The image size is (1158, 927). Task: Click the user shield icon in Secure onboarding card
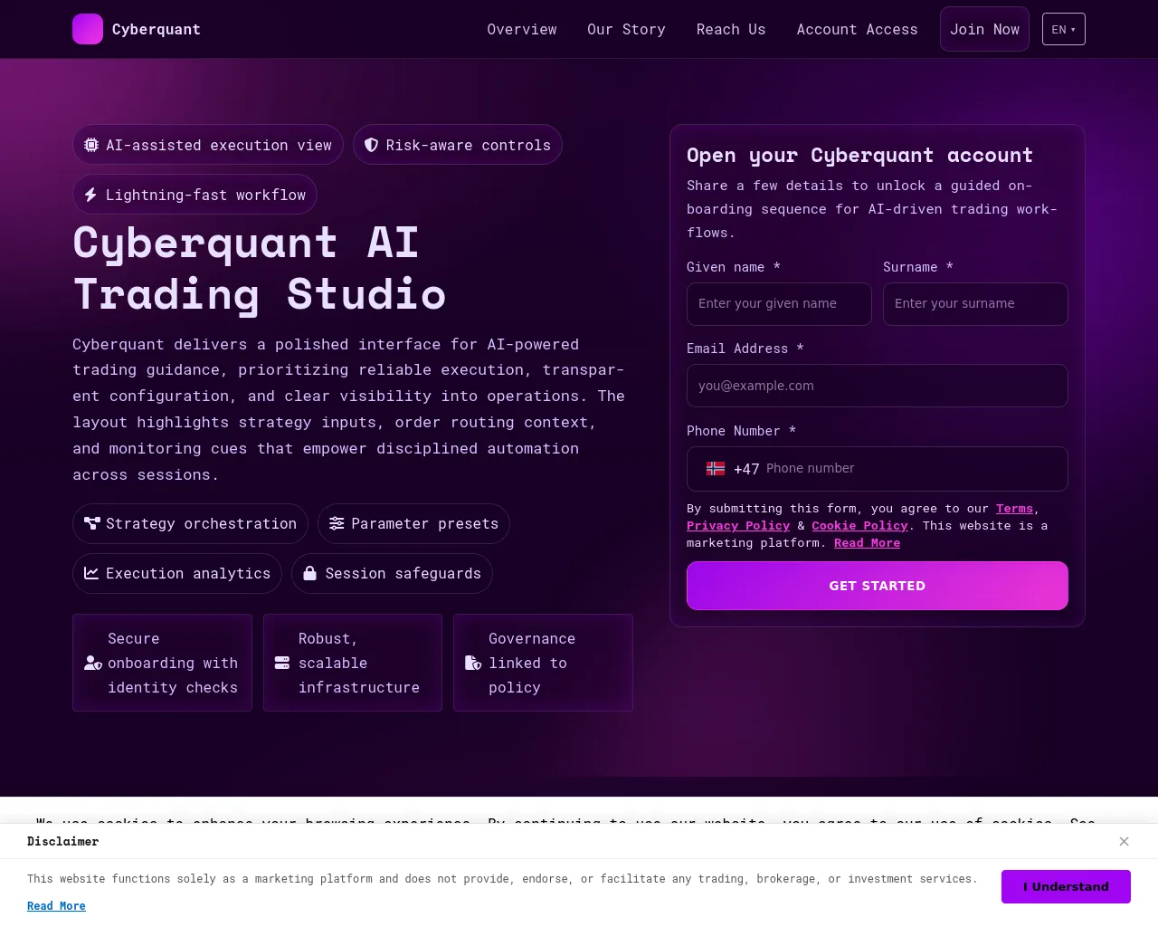coord(93,663)
